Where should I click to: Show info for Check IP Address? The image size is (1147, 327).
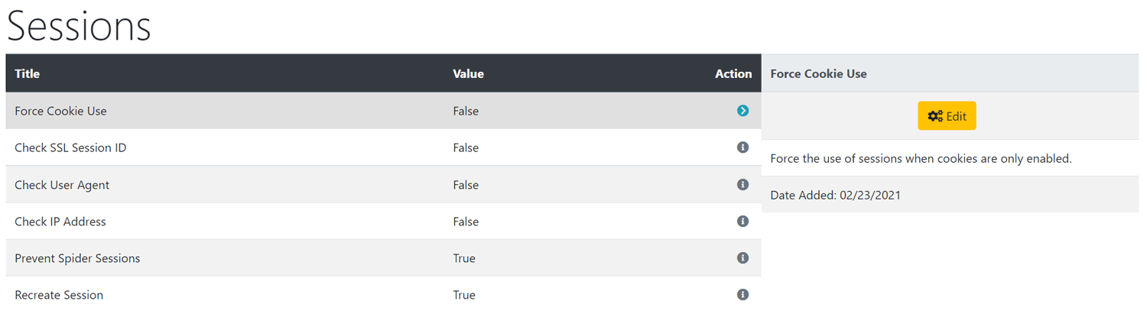tap(742, 221)
